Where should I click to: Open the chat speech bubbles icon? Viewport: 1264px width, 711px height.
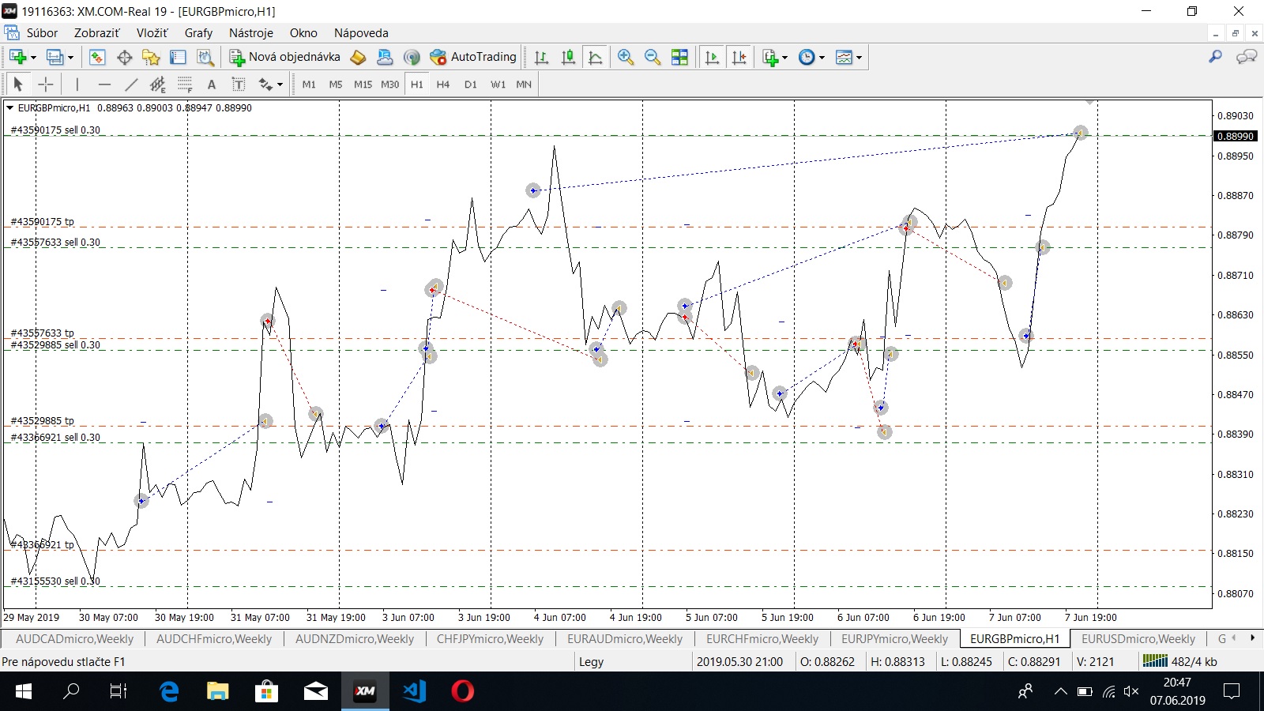coord(1247,57)
